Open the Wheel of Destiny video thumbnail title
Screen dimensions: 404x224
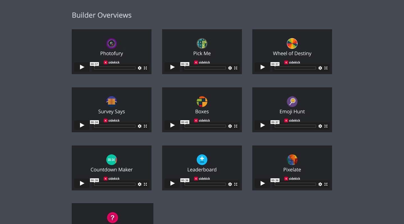292,53
